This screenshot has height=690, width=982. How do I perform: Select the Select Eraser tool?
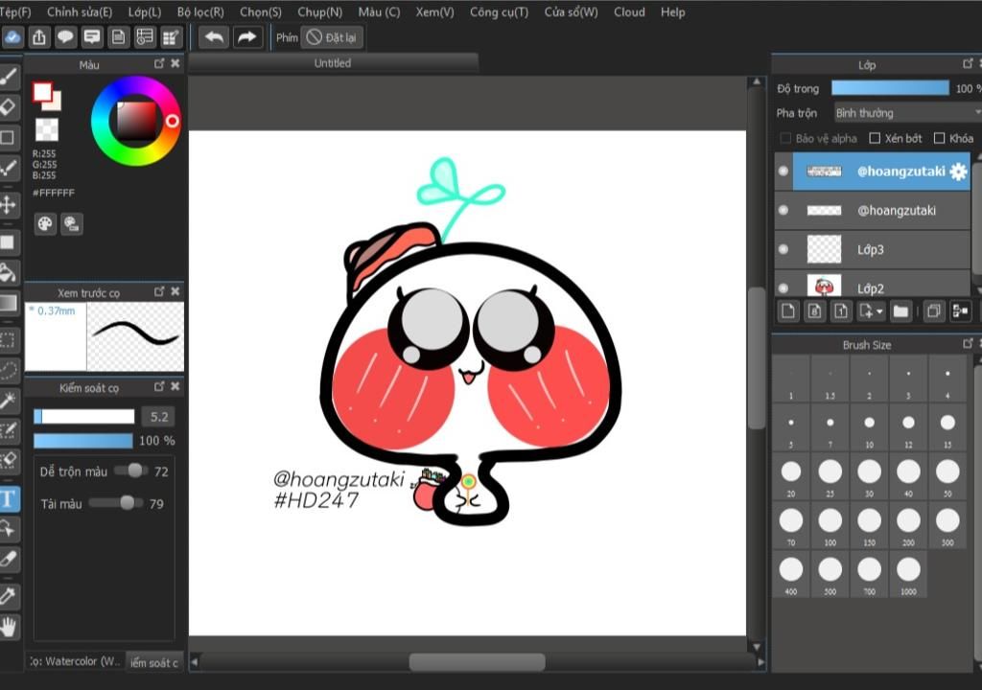tap(9, 460)
